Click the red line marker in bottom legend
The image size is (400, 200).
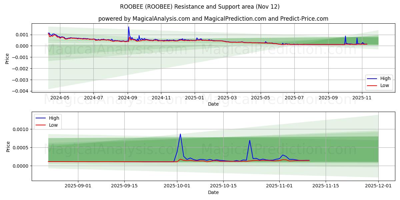(x=40, y=125)
